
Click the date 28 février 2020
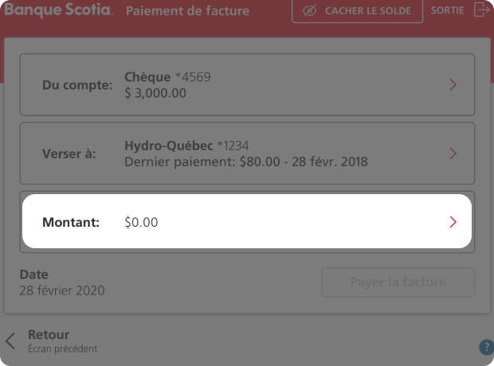tap(62, 290)
